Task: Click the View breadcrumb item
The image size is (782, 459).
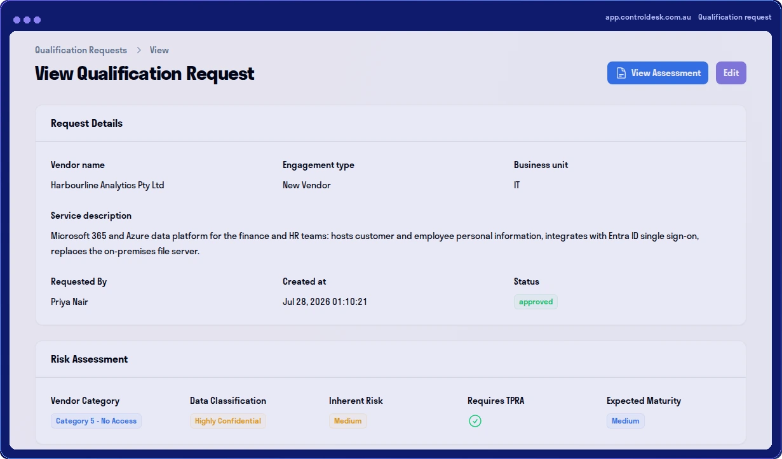Action: [x=159, y=50]
